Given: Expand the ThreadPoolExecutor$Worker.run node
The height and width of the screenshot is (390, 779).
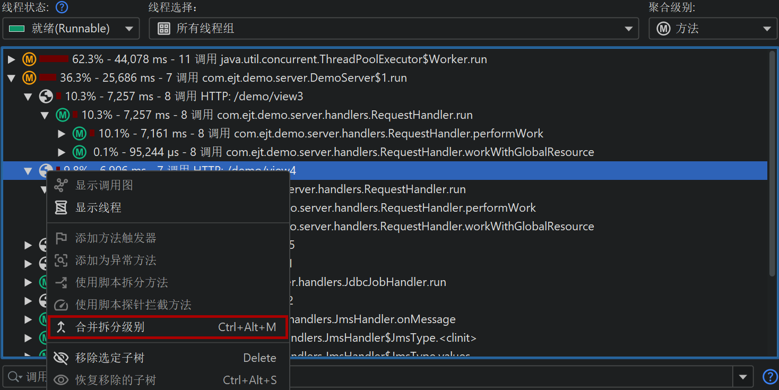Looking at the screenshot, I should pos(12,59).
